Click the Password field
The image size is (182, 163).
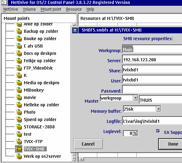[152, 89]
